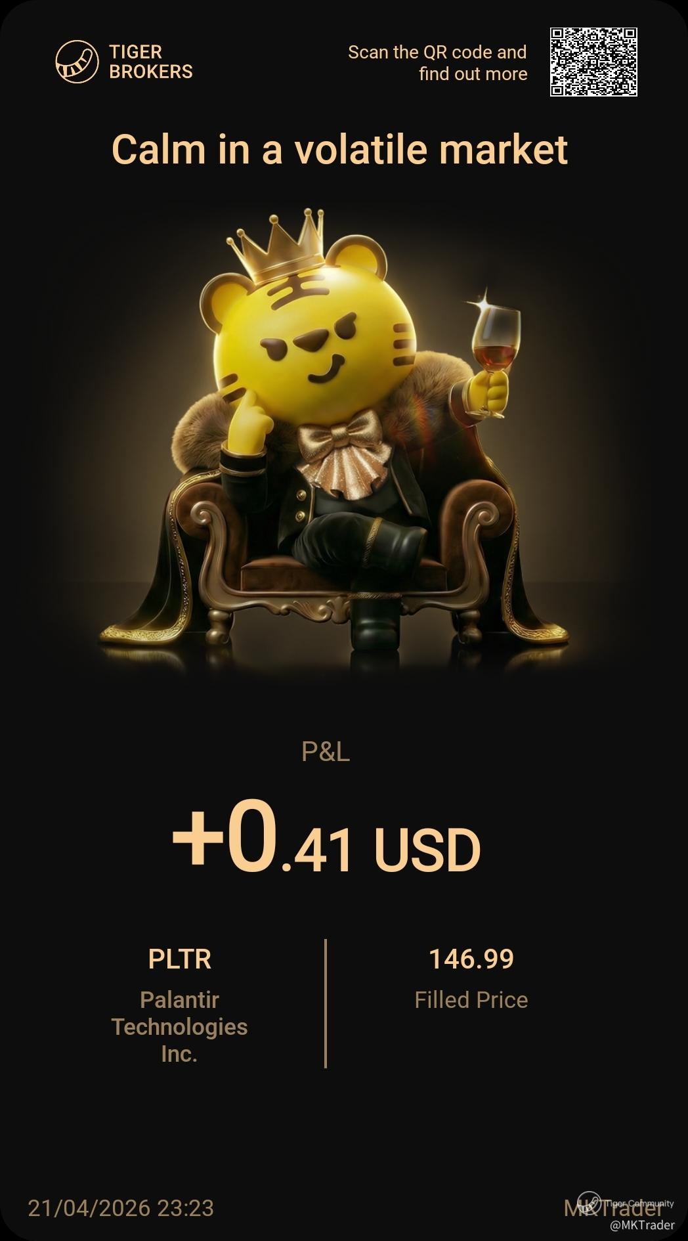The height and width of the screenshot is (1241, 688).
Task: Click the TIGER BROKERS brand text
Action: (151, 62)
